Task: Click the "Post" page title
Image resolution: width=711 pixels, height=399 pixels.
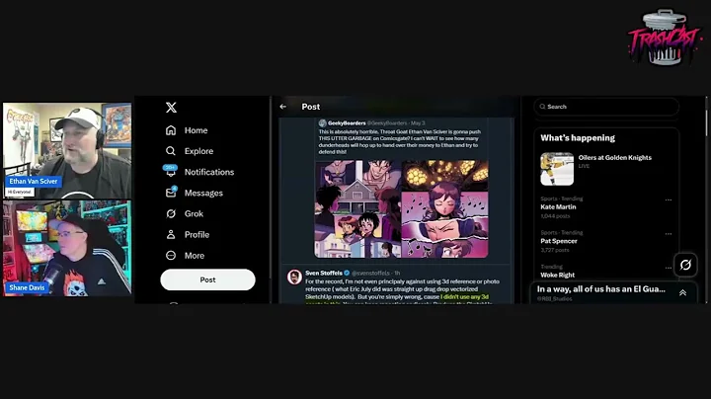Action: click(x=311, y=107)
